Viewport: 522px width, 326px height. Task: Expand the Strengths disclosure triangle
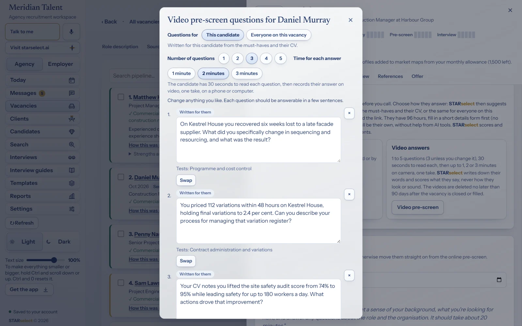pos(130,154)
